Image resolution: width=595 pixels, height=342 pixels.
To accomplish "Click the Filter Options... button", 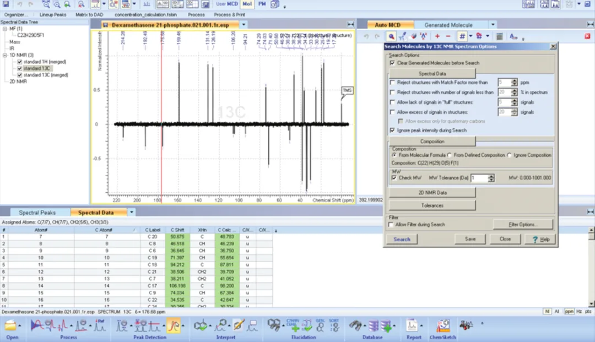I will pyautogui.click(x=523, y=225).
